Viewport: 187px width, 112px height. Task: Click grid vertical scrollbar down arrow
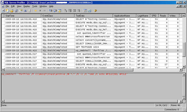184,67
